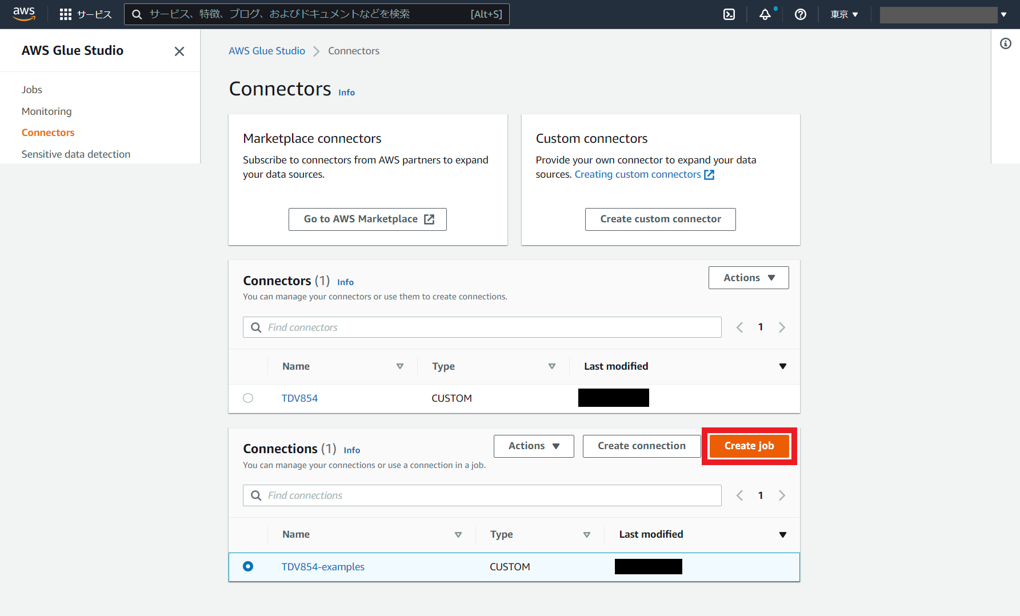Sort connections by Type column arrow

pos(587,535)
